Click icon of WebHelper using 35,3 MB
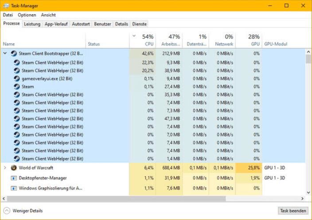The height and width of the screenshot is (220, 312). [17, 95]
